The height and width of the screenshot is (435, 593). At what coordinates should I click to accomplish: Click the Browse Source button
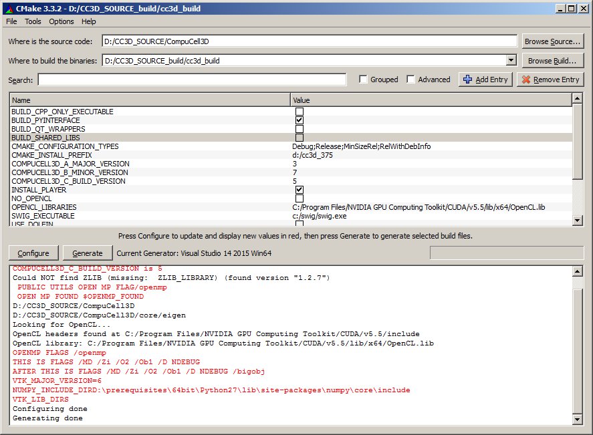(552, 41)
